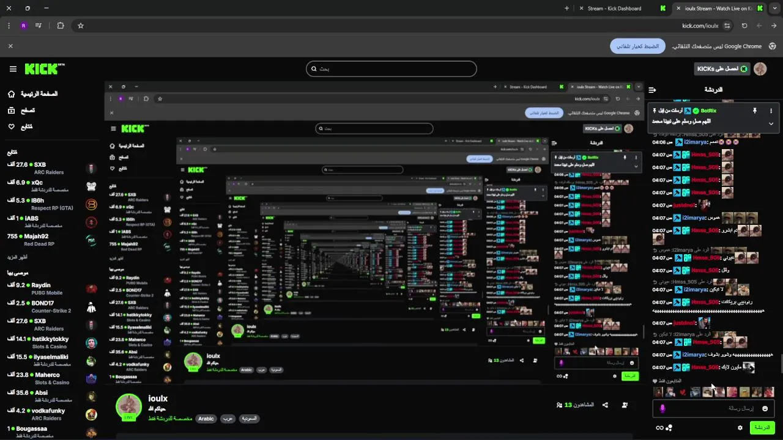783x440 pixels.
Task: Open the emoji picker in chat
Action: (765, 408)
